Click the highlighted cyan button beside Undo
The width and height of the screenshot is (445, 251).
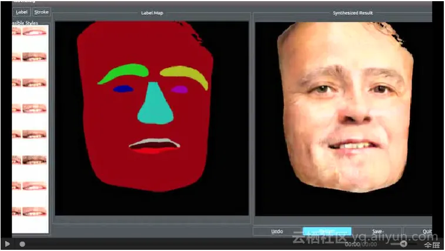(x=327, y=232)
